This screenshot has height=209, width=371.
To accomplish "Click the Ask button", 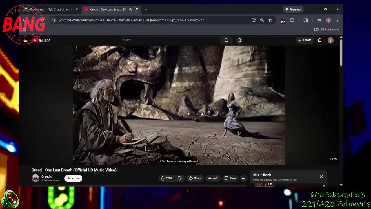I will tap(213, 178).
